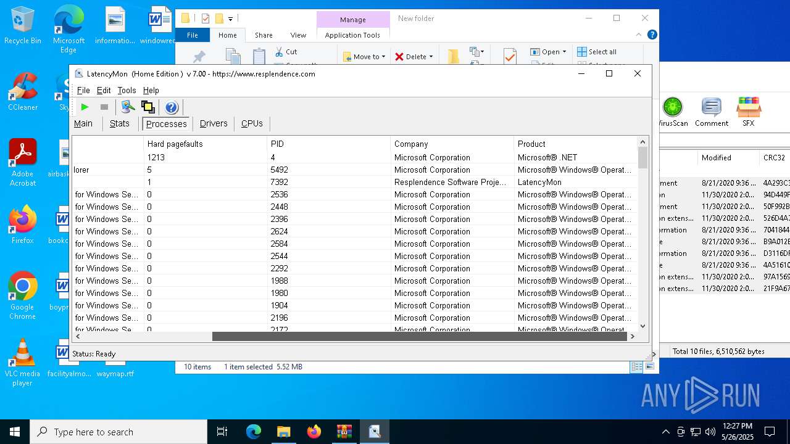
Task: Switch Explorer to details view
Action: click(636, 366)
